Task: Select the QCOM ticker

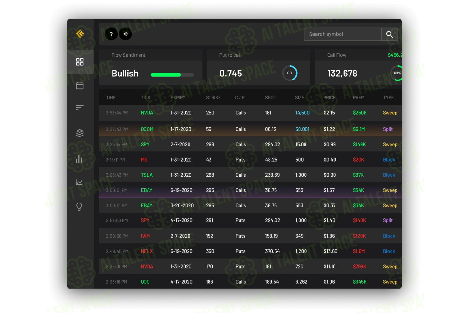Action: (x=147, y=129)
